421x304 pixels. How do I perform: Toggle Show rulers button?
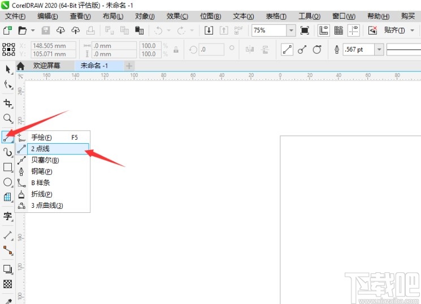[324, 30]
